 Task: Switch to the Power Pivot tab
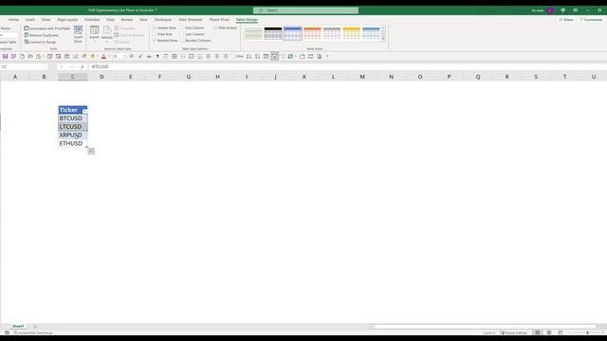click(x=219, y=19)
